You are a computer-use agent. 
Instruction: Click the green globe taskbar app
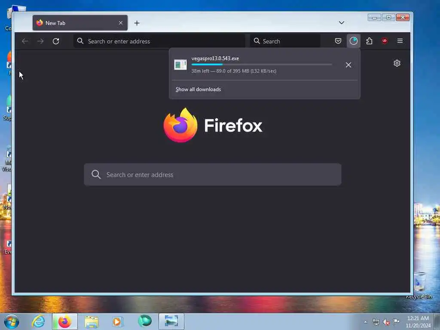tap(145, 321)
